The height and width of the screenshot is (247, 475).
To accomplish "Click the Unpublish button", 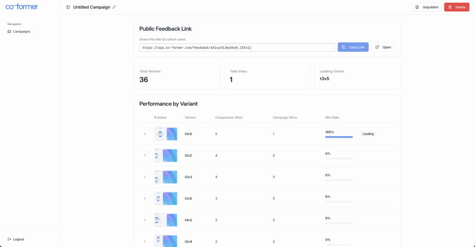I will click(426, 7).
